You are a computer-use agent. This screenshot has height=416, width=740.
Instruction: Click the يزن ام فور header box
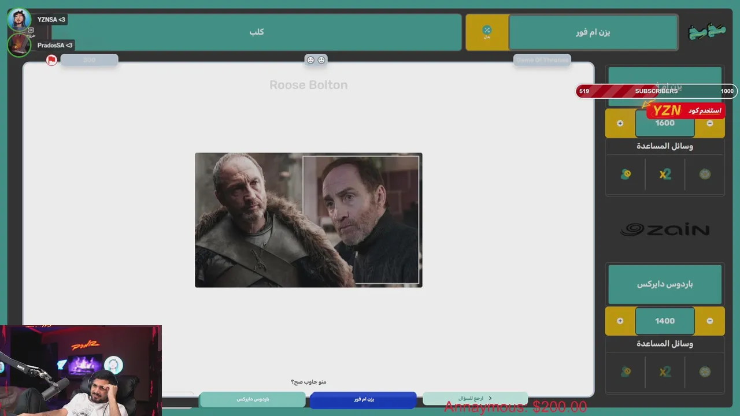[593, 32]
